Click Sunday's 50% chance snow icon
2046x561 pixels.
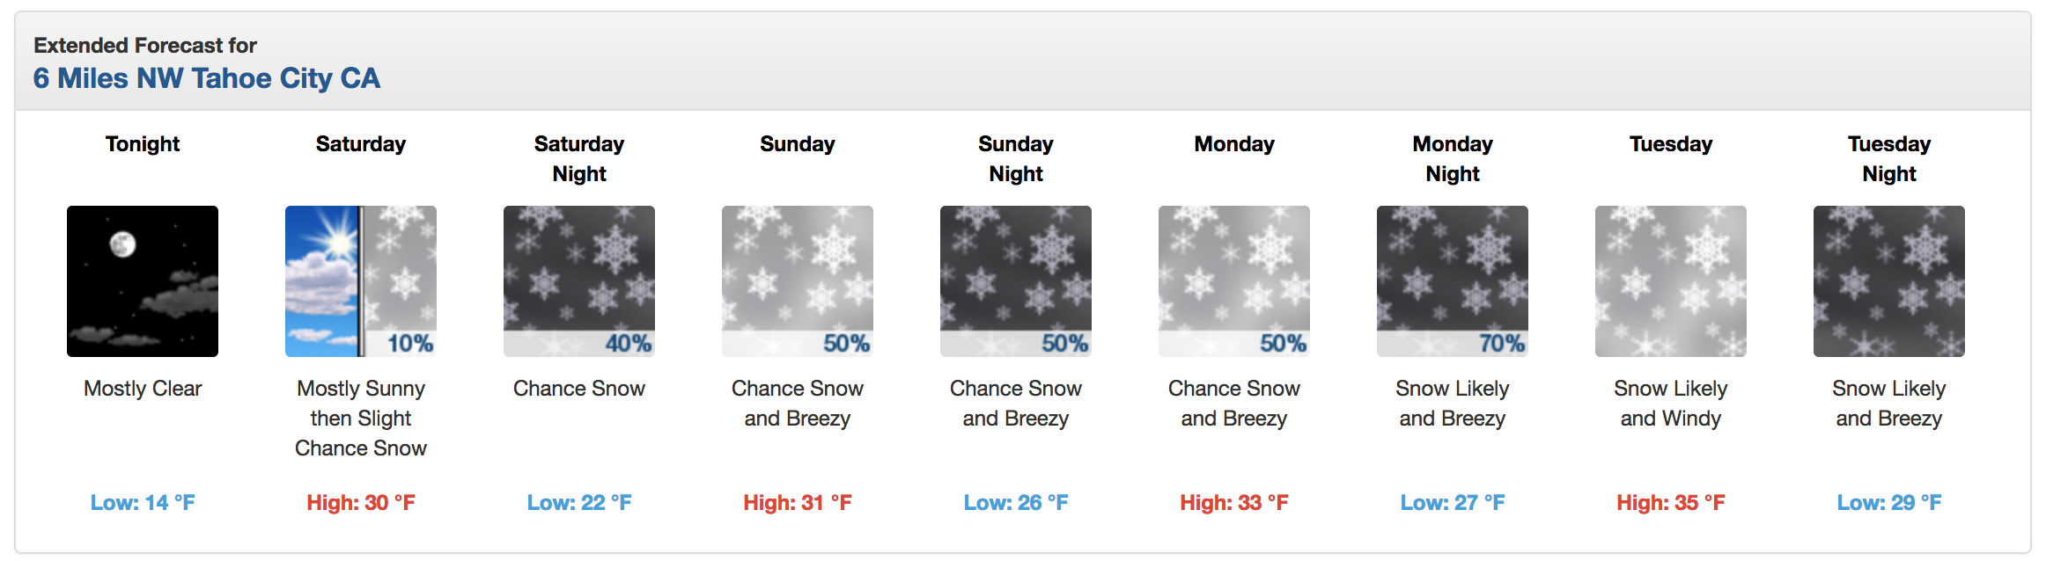(x=798, y=281)
